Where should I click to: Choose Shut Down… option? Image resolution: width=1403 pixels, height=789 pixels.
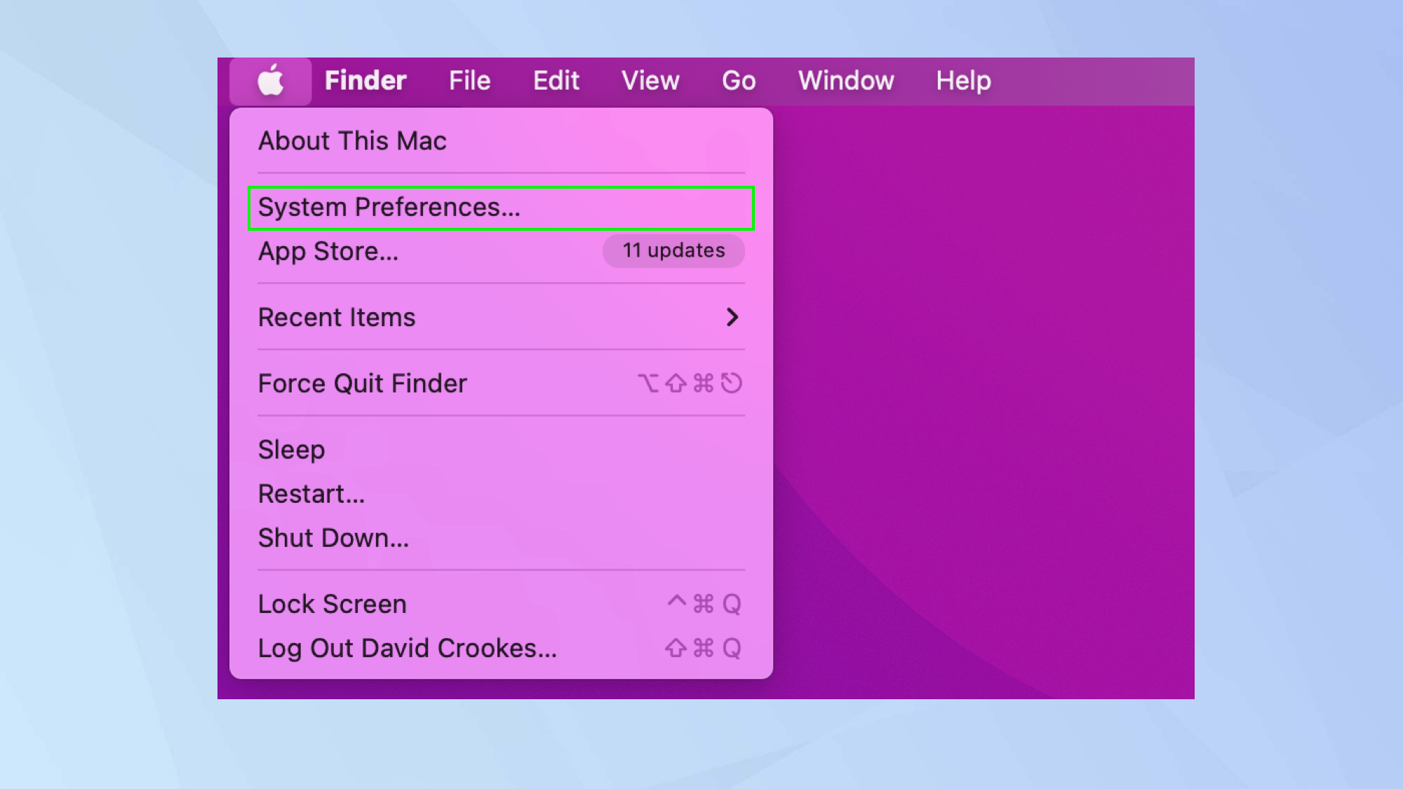501,538
